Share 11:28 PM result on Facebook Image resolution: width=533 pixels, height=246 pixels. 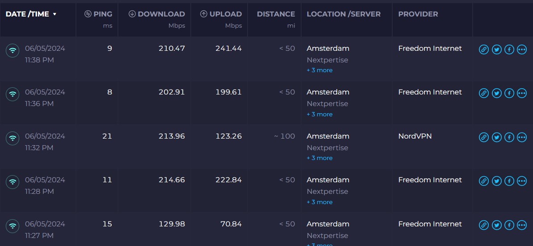tap(509, 181)
